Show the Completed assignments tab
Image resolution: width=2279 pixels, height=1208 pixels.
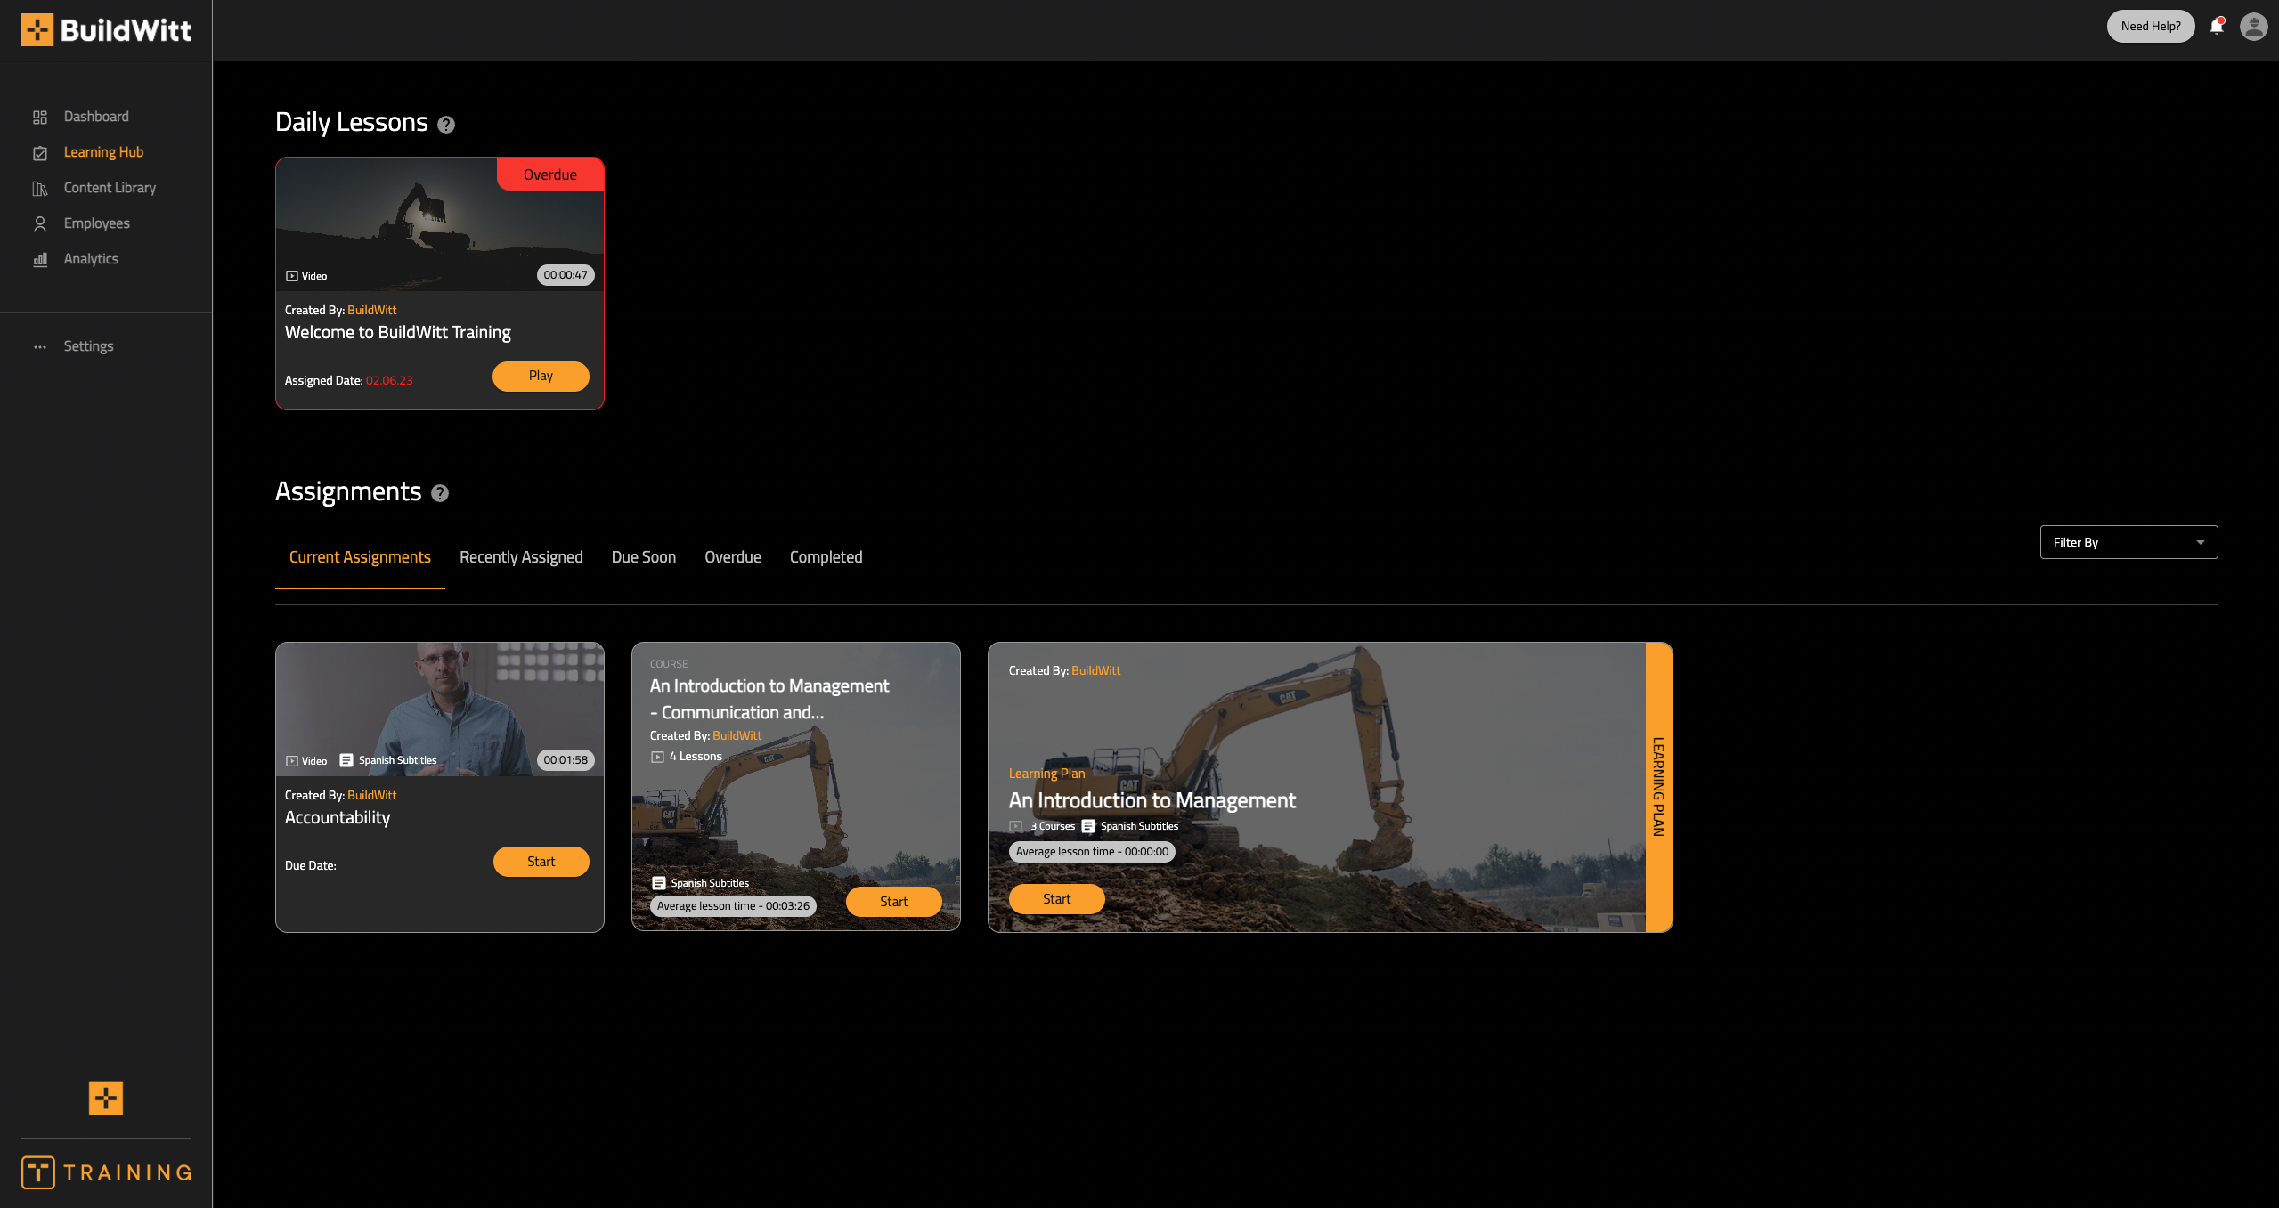click(x=826, y=557)
